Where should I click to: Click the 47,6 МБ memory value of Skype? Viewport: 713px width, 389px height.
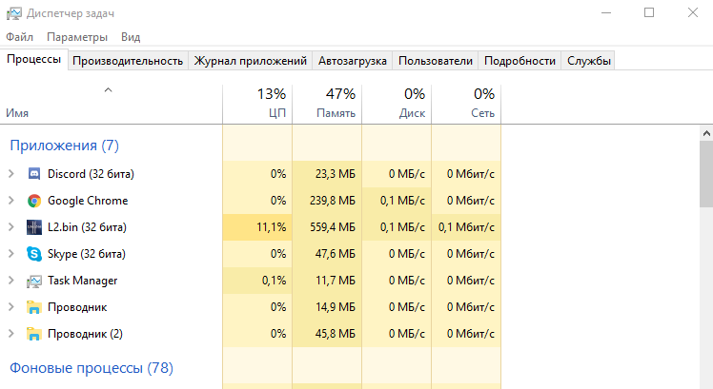336,254
